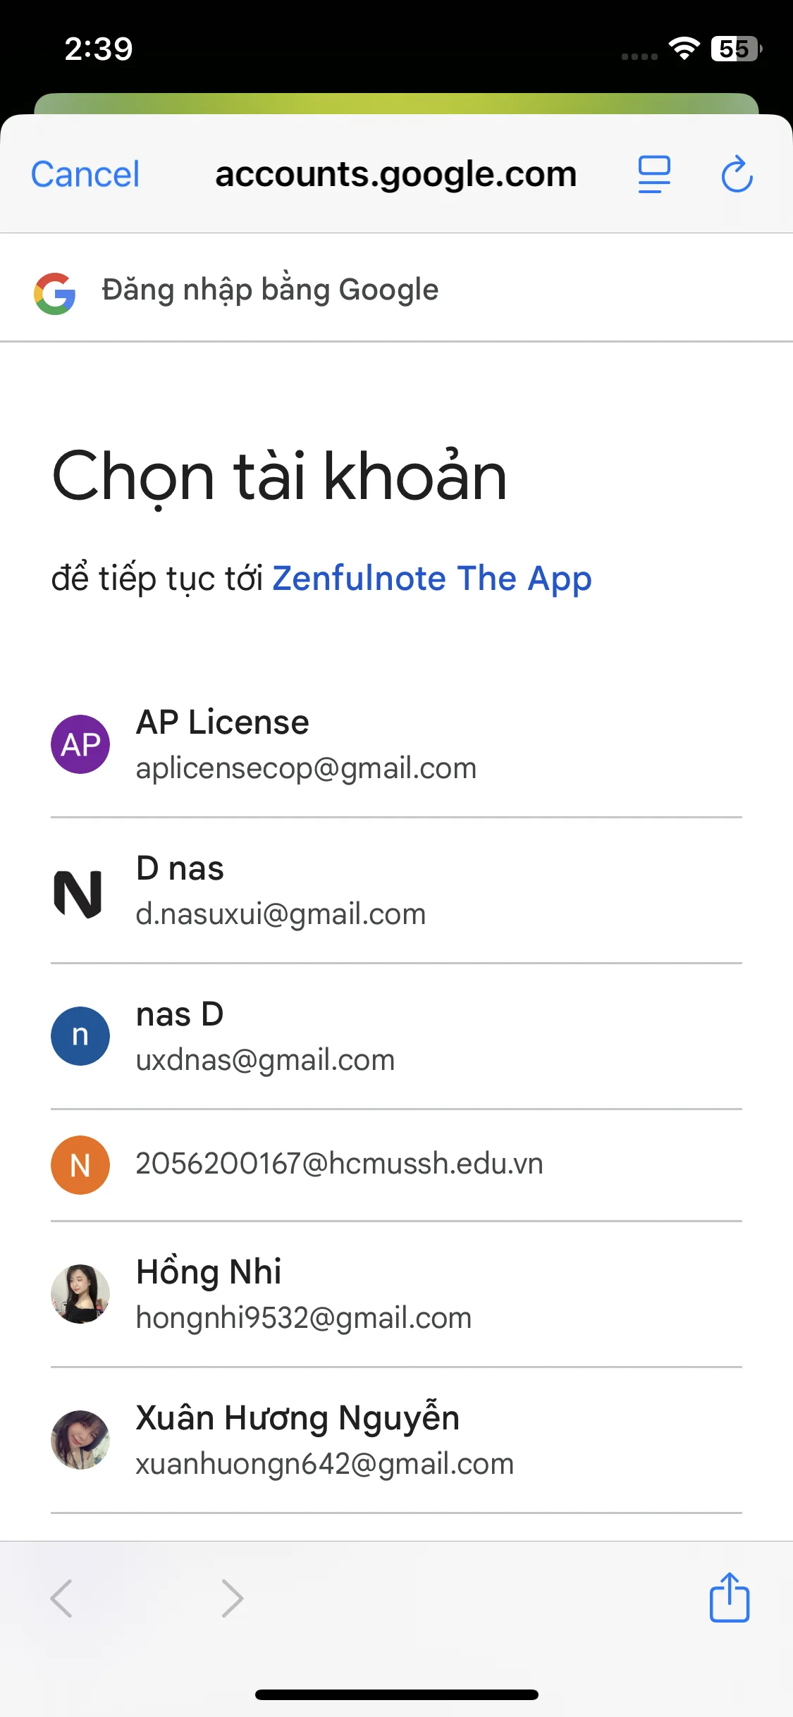Tap the black N avatar for D nas
Viewport: 793px width, 1717px height.
click(x=78, y=894)
